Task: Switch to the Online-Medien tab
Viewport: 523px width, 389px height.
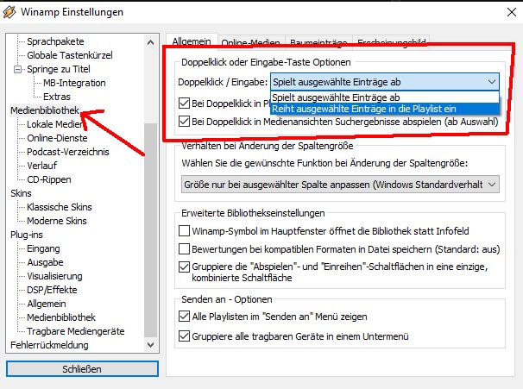Action: click(251, 42)
